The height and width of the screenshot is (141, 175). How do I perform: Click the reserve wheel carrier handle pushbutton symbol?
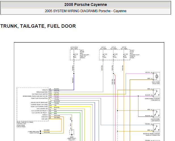pyautogui.click(x=157, y=128)
